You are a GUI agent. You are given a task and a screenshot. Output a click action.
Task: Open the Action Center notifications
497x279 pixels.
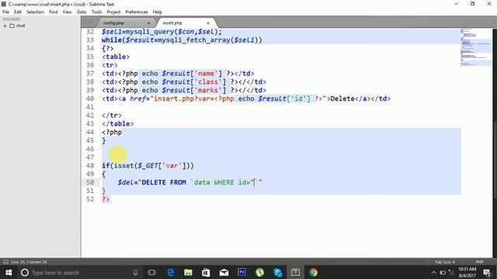[487, 272]
